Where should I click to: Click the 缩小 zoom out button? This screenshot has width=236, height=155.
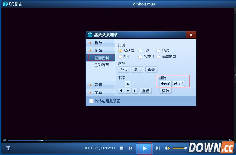(137, 69)
